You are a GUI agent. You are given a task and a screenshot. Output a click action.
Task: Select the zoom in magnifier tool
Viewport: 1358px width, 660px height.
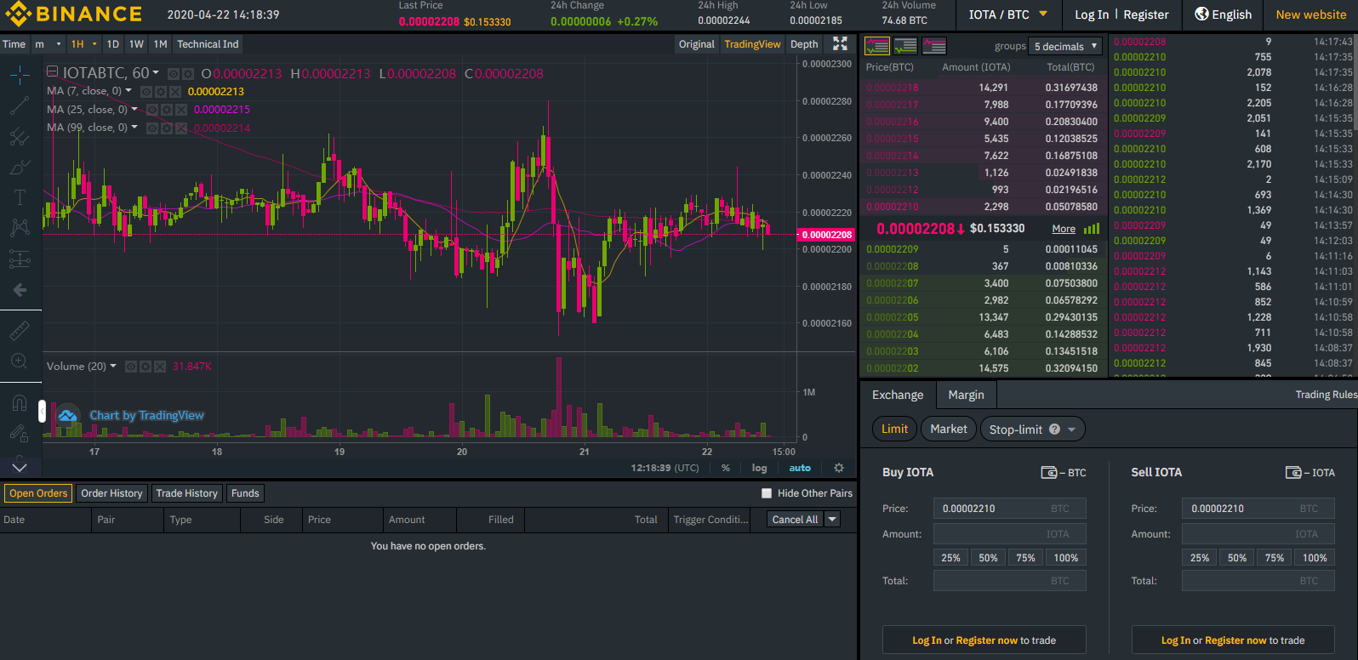(x=20, y=361)
